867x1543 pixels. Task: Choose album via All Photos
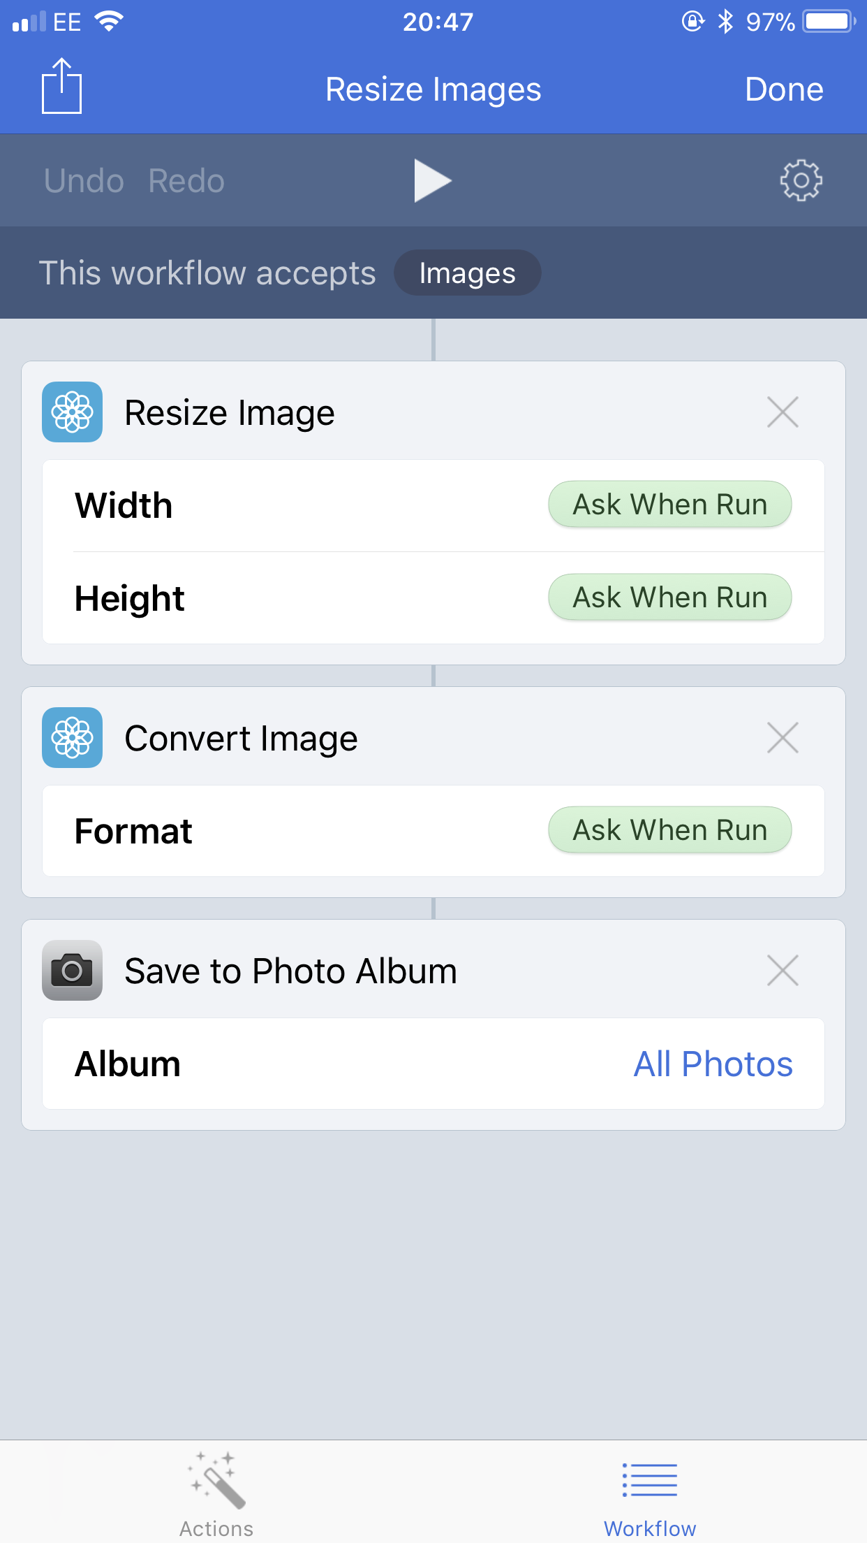(713, 1064)
